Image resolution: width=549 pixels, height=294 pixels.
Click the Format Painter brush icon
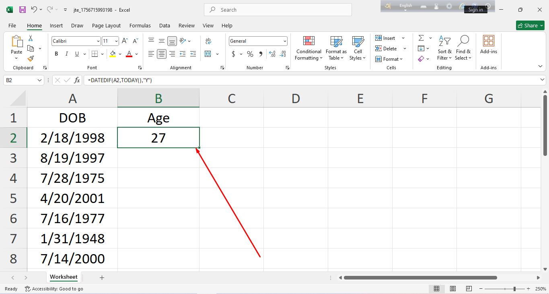click(31, 59)
